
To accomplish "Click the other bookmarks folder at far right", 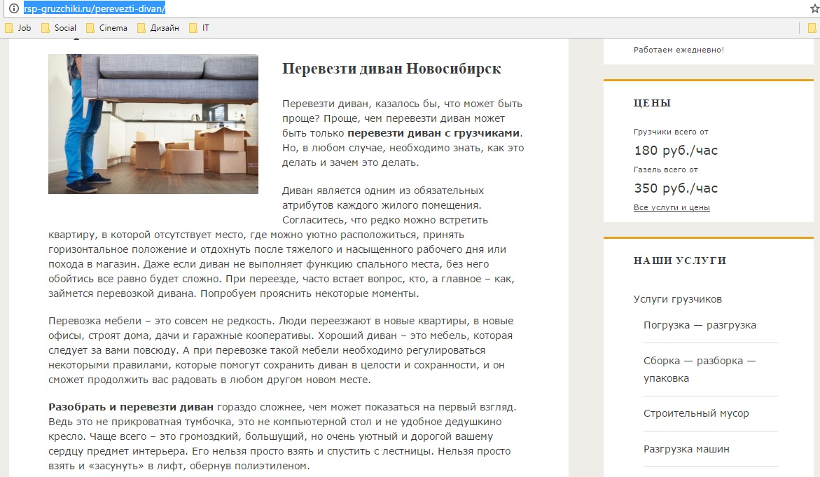I will click(x=812, y=28).
